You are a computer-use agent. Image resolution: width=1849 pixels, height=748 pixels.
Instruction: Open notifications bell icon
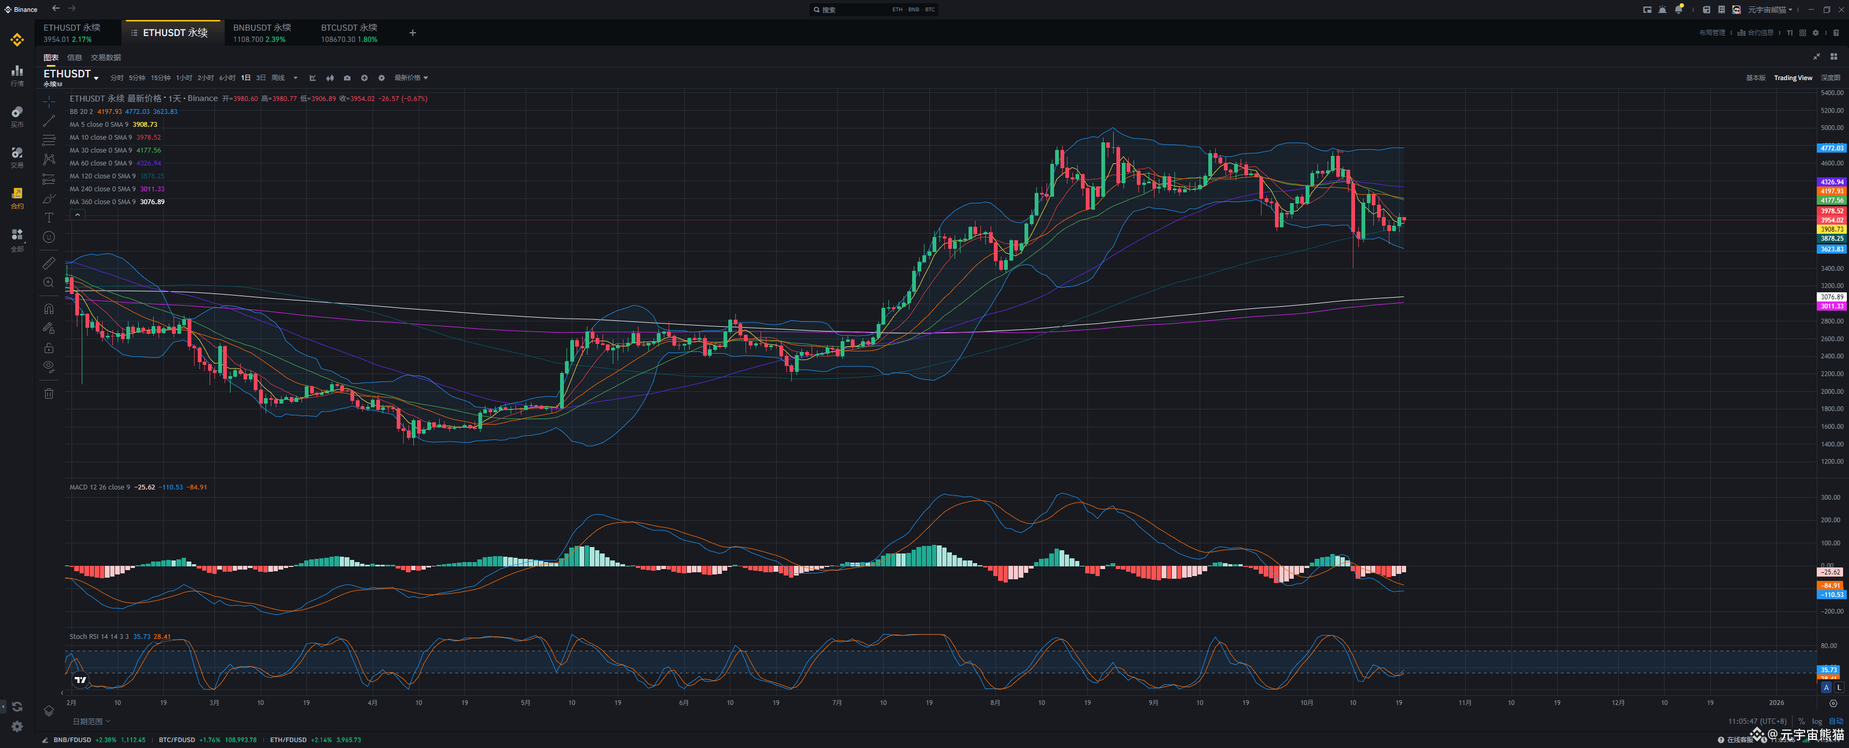click(x=1678, y=9)
